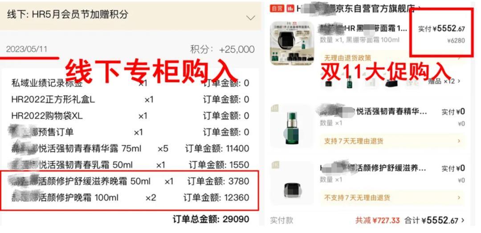Expand the 赠品 ×12 gifts arrow
The image size is (481, 233).
click(x=459, y=82)
